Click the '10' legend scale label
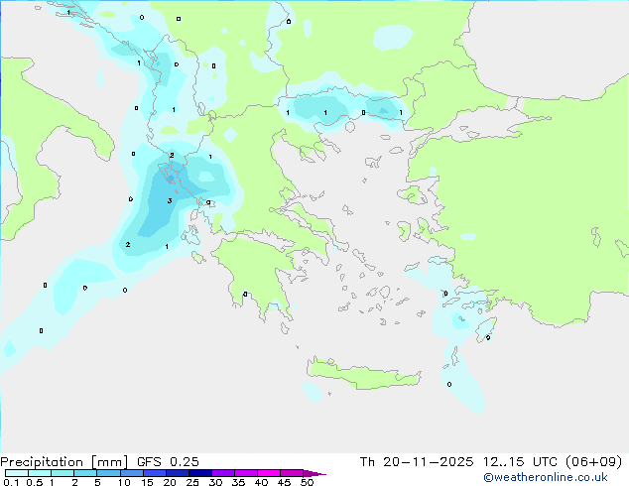This screenshot has height=486, width=629. (124, 482)
